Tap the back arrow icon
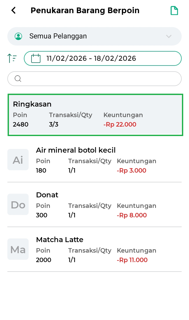189x320 pixels. click(x=13, y=11)
